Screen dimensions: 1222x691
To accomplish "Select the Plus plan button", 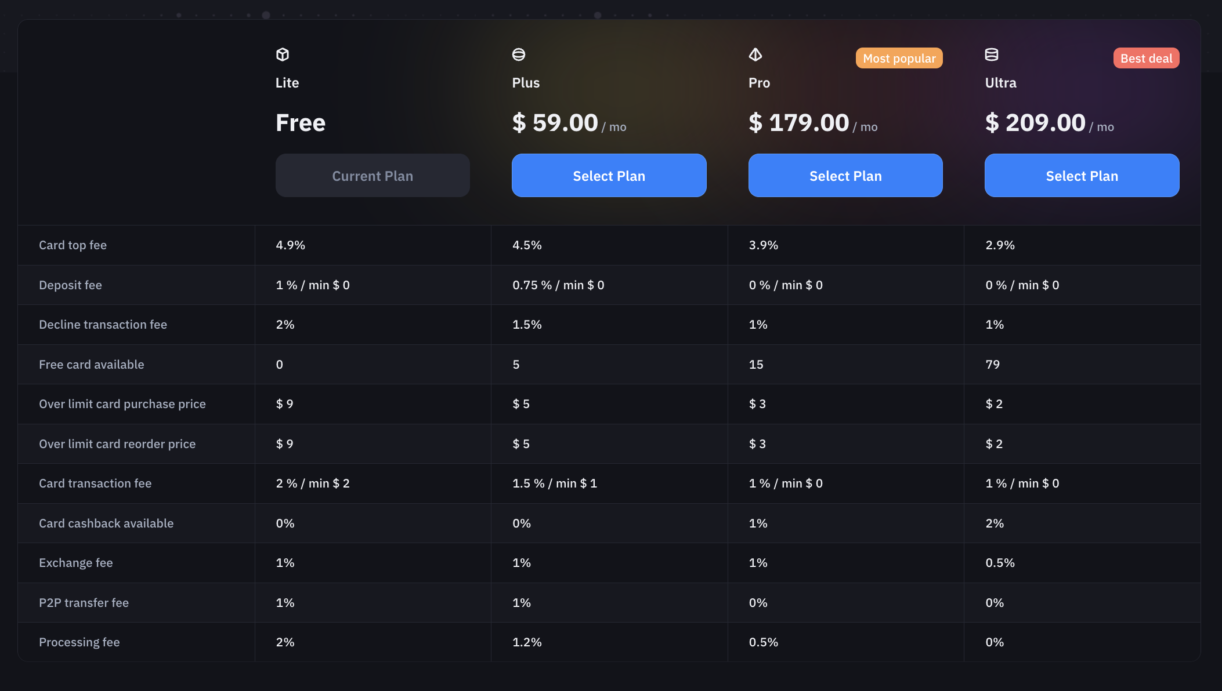I will 609,175.
